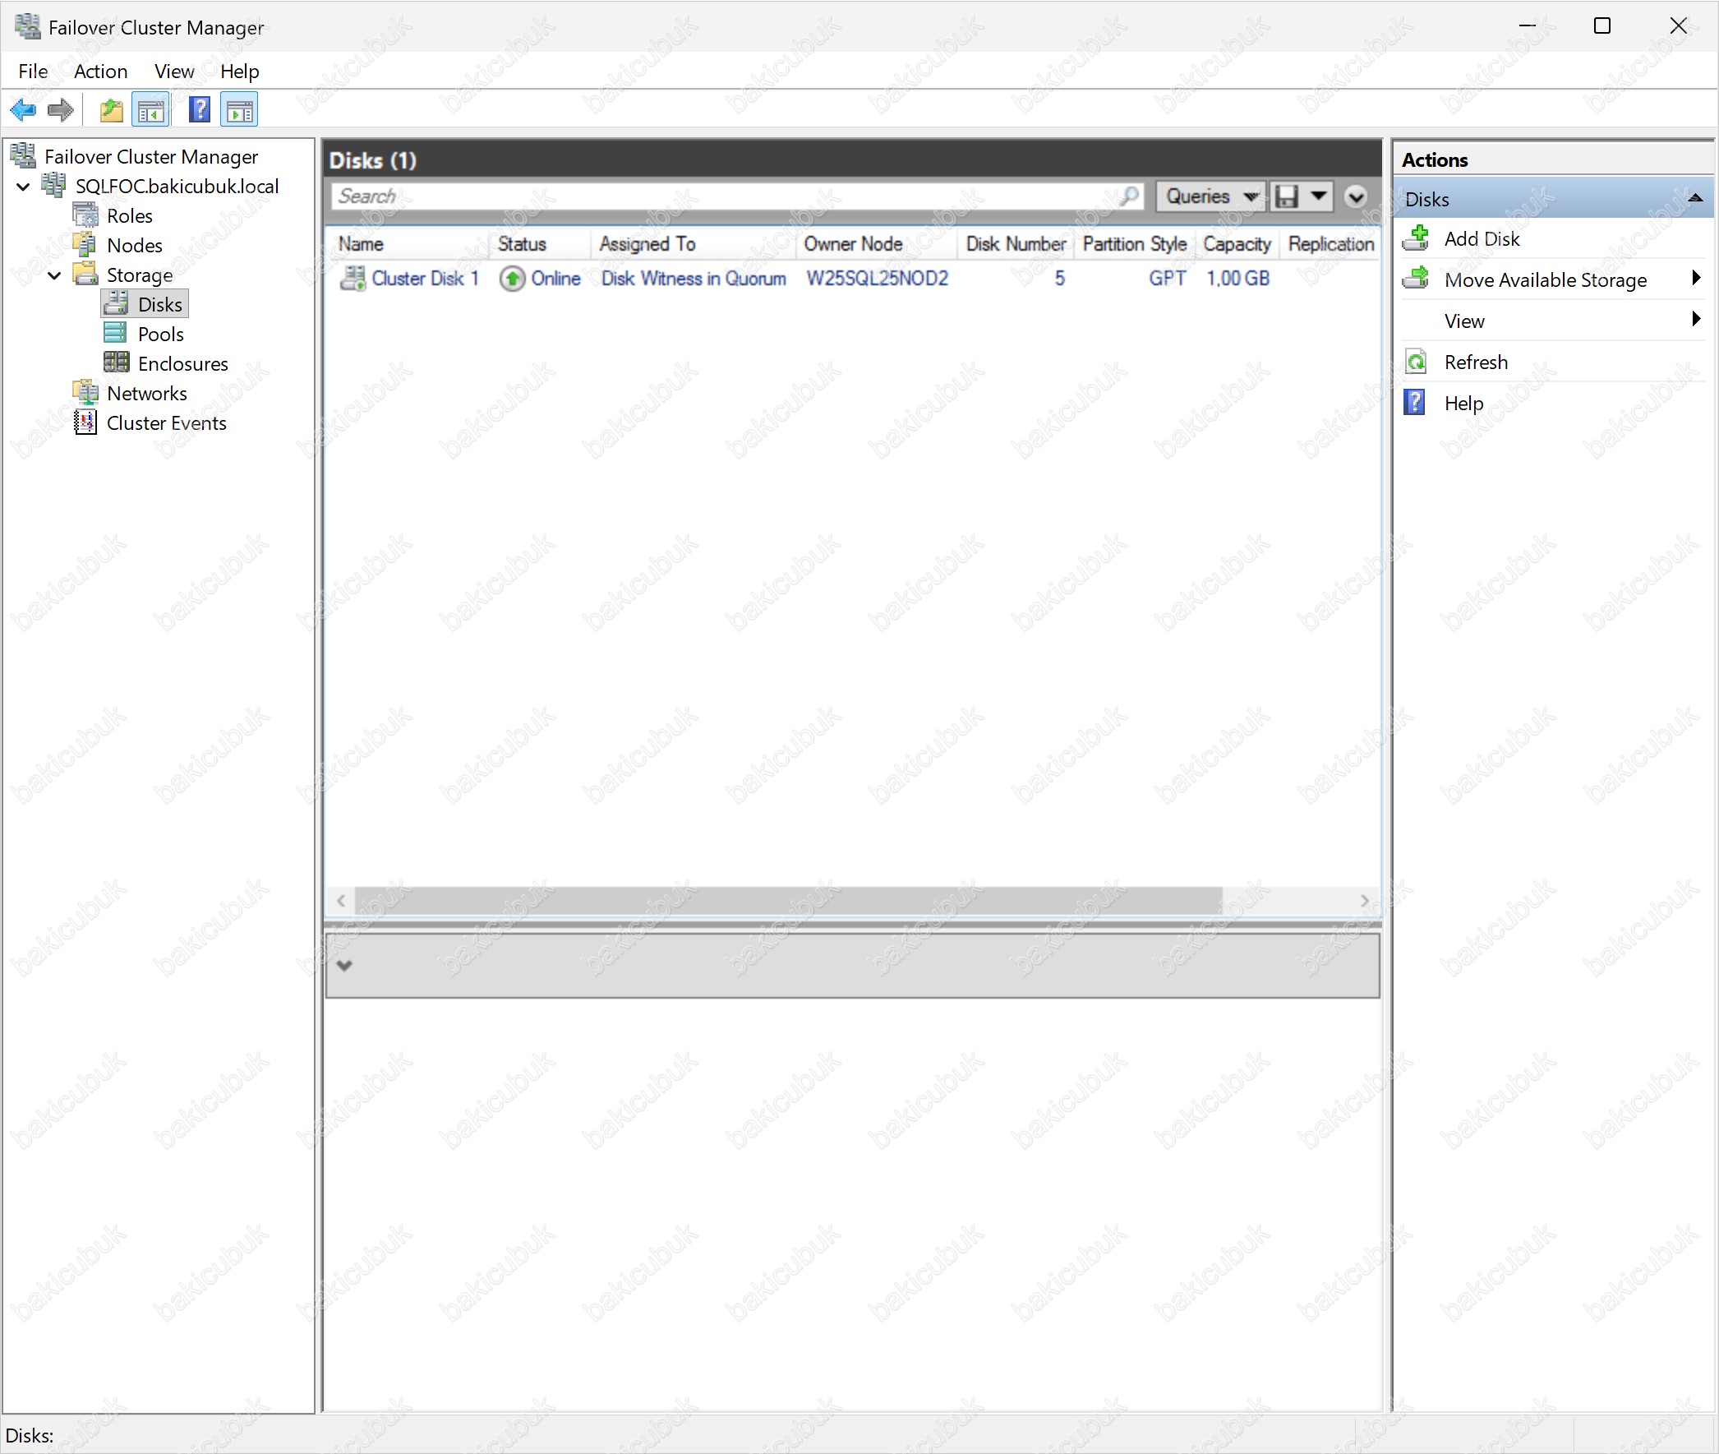Image resolution: width=1719 pixels, height=1454 pixels.
Task: Toggle the Show/Hide Action Pane toolbar icon
Action: (239, 109)
